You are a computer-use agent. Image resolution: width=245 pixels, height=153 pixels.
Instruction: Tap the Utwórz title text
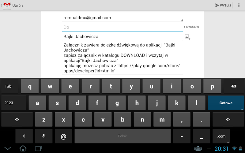tap(18, 6)
